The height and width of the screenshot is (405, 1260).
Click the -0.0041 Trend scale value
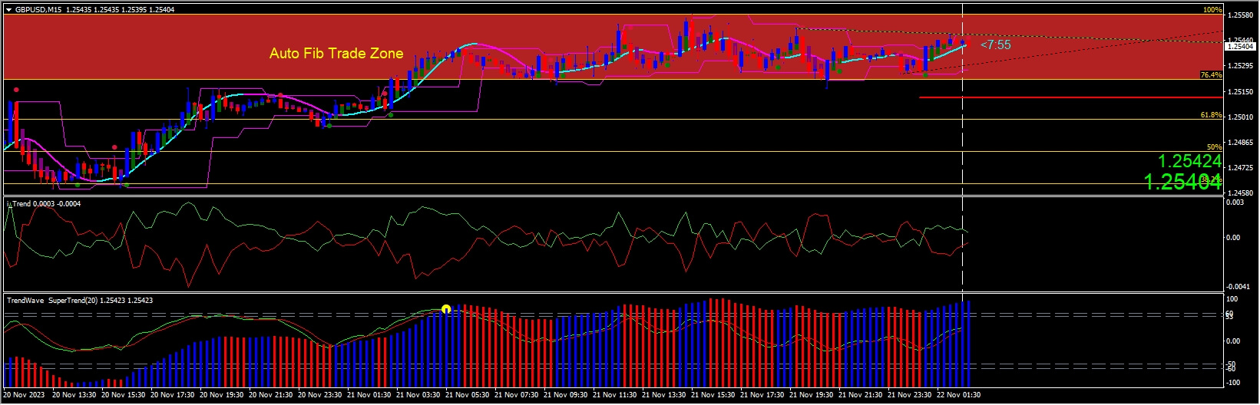click(x=1238, y=286)
